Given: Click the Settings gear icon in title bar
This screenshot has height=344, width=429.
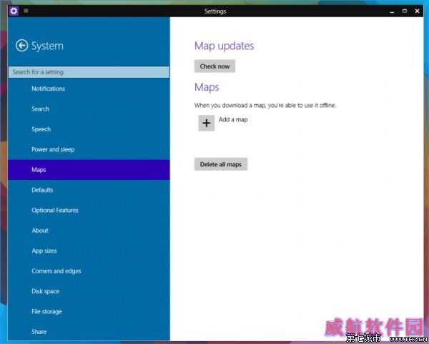Looking at the screenshot, I should pos(14,11).
